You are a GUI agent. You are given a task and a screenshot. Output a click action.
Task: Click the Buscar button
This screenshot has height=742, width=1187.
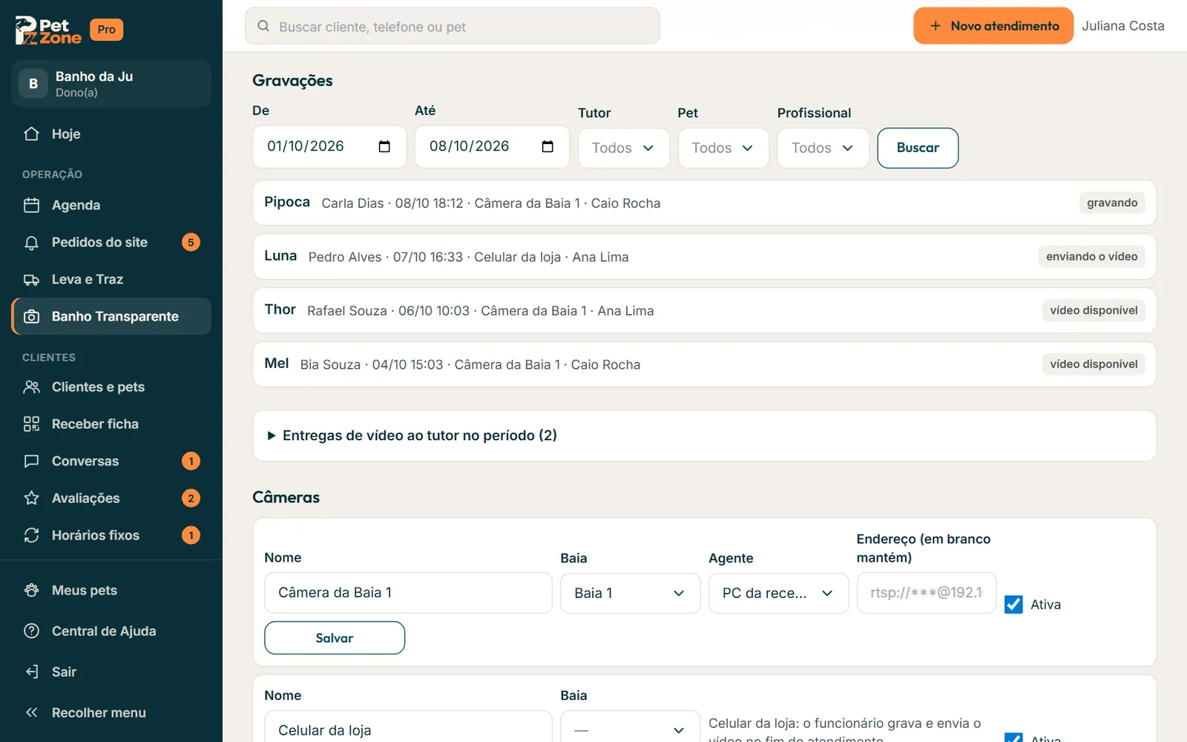coord(918,148)
